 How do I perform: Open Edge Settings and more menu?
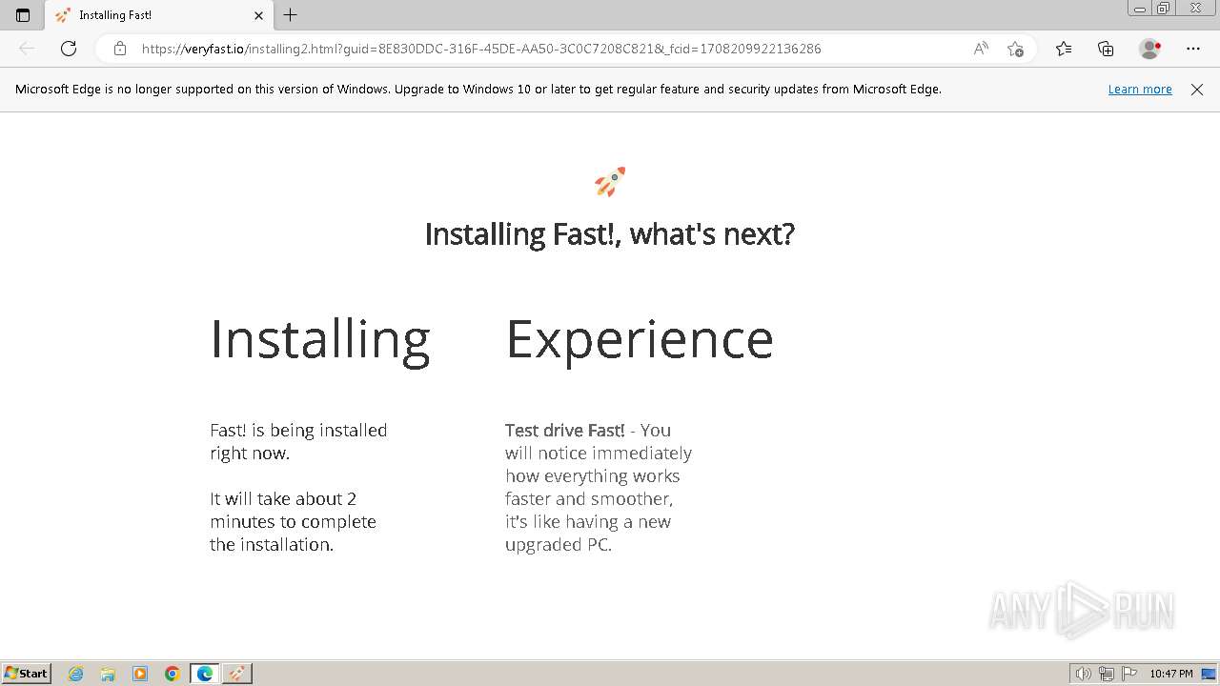(1193, 49)
